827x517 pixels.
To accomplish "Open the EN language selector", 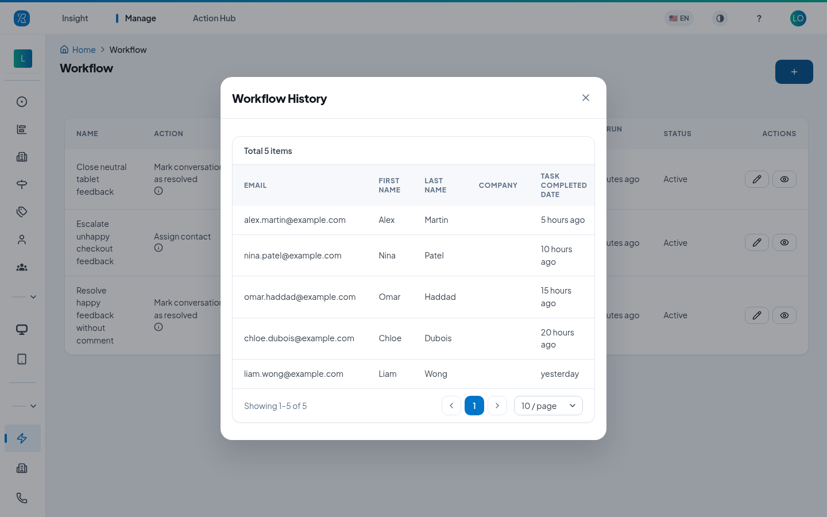I will click(x=679, y=18).
